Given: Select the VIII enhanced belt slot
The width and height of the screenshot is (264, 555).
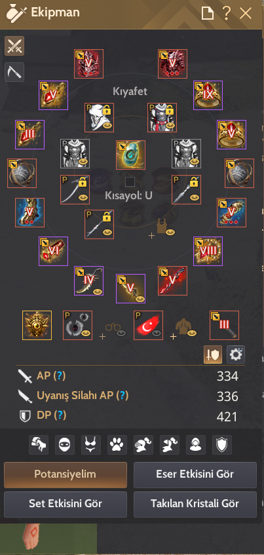Looking at the screenshot, I should click(208, 251).
